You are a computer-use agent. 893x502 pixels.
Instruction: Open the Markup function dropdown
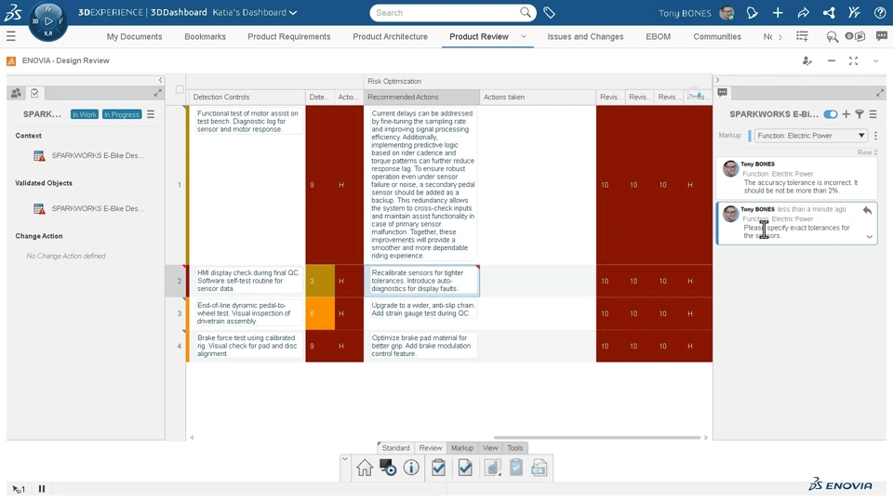810,136
